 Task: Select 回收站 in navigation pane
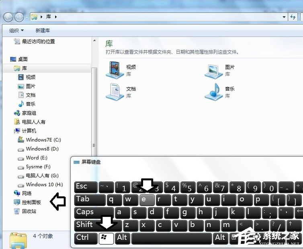[x=25, y=211]
